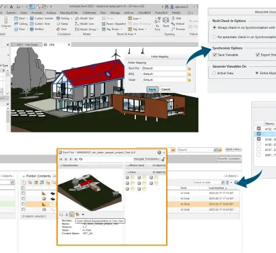Open the Recently Accessed dropdown

click(229, 159)
